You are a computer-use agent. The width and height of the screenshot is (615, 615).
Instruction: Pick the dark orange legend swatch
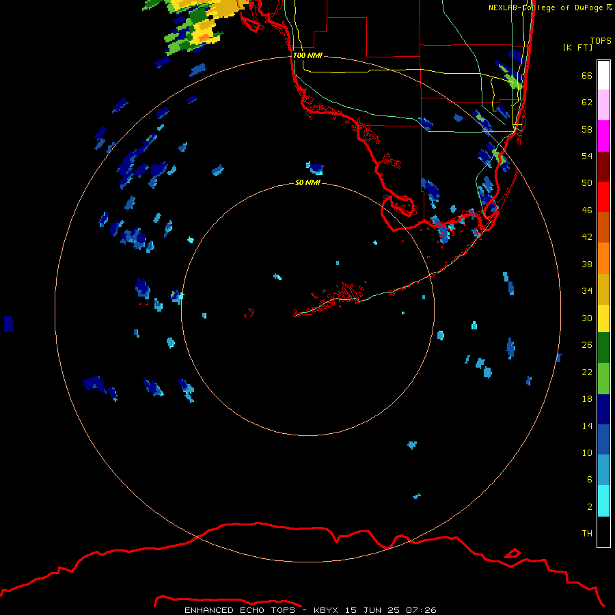coord(603,227)
